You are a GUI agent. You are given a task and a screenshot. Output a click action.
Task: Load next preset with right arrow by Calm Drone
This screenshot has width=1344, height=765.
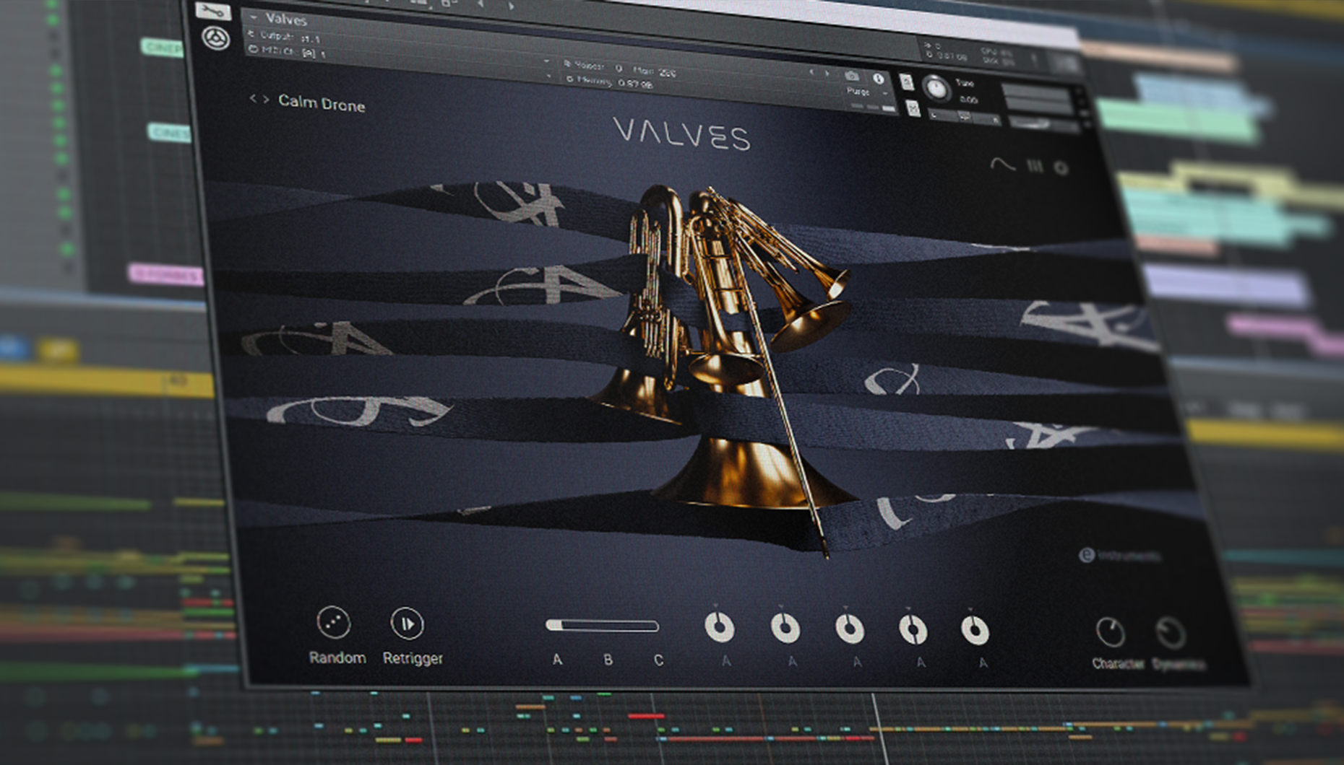click(267, 100)
